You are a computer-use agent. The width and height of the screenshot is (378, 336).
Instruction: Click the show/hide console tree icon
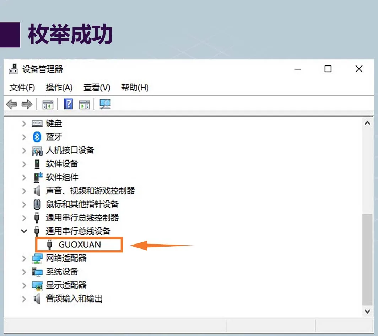point(48,105)
